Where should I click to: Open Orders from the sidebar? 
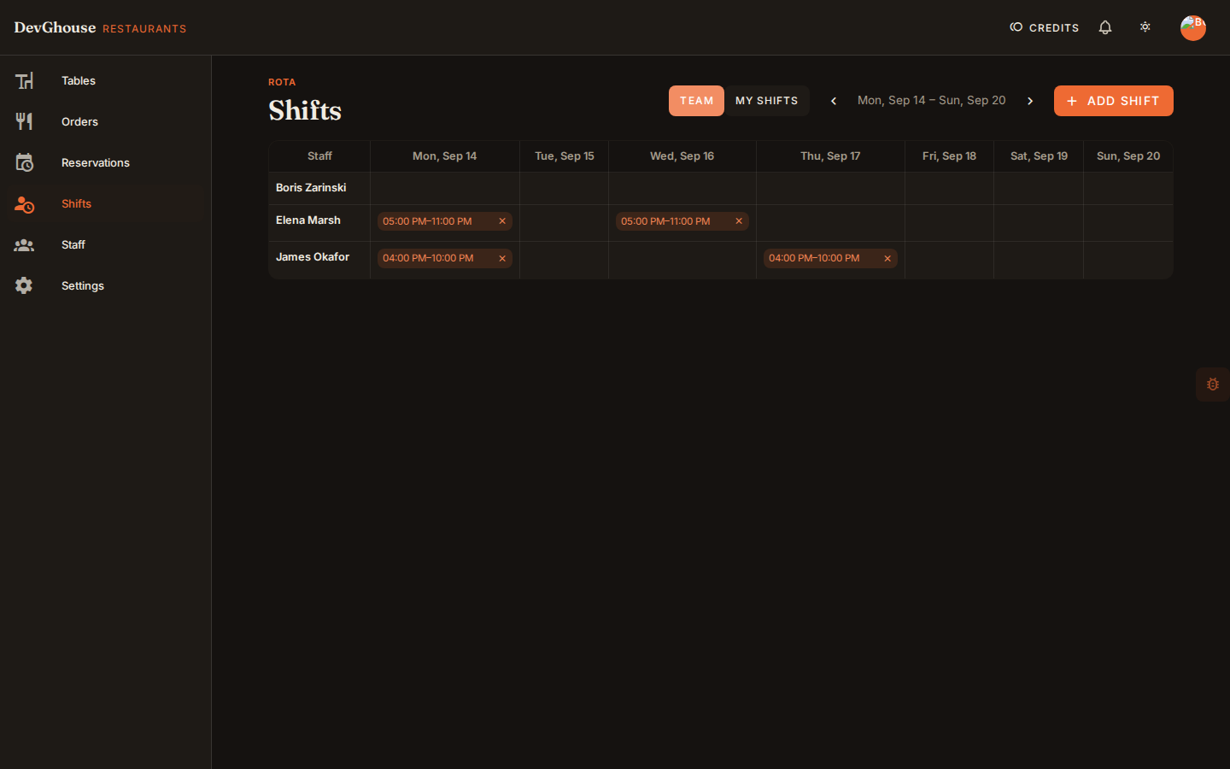click(x=106, y=121)
